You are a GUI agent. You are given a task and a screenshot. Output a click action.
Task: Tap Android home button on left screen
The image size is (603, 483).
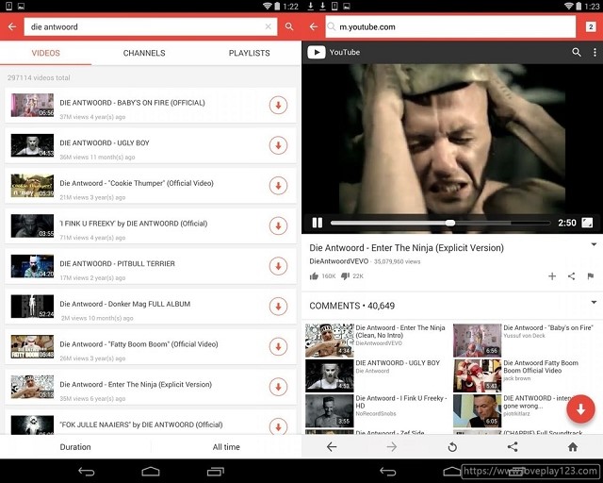(151, 472)
